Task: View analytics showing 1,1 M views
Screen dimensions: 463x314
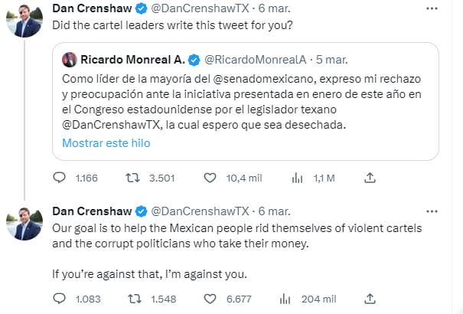Action: (298, 178)
